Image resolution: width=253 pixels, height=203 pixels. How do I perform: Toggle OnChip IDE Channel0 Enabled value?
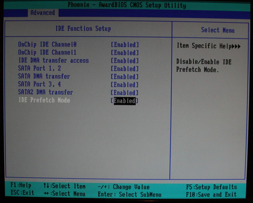coord(125,45)
